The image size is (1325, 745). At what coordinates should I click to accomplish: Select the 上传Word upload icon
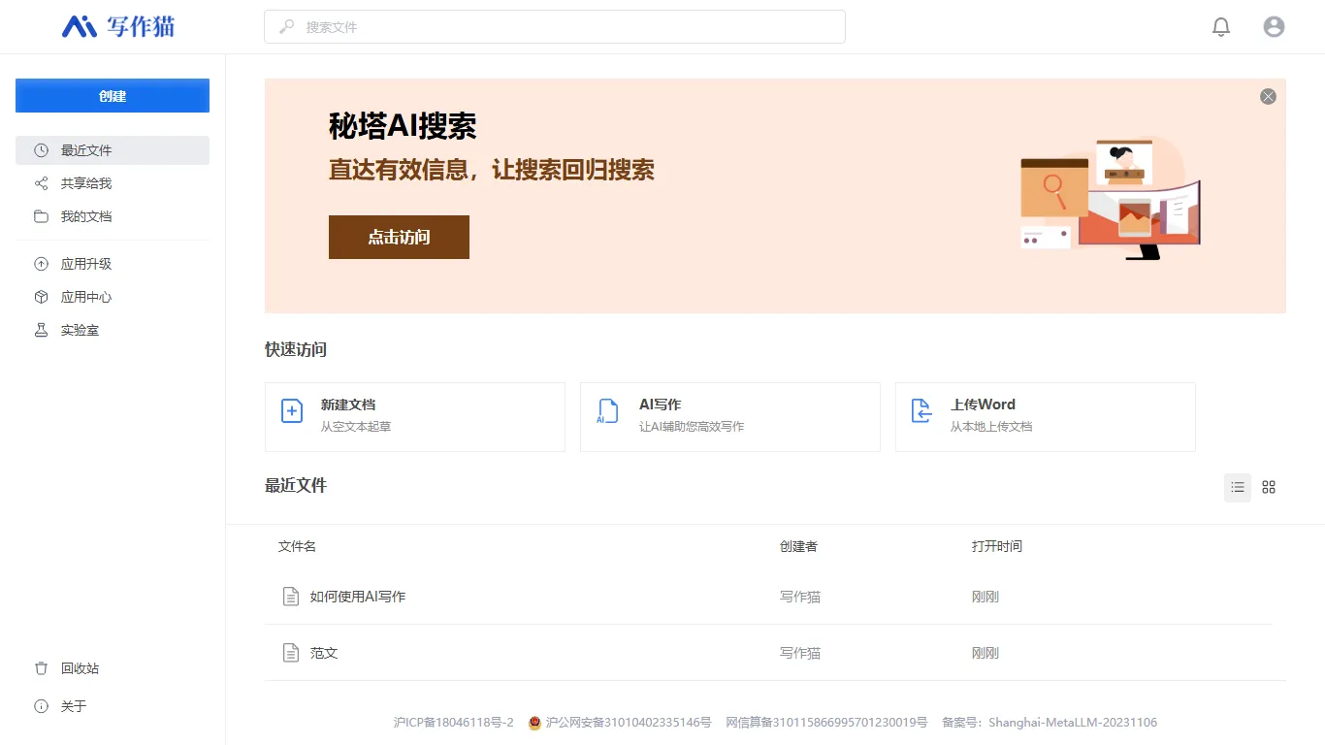(x=921, y=411)
